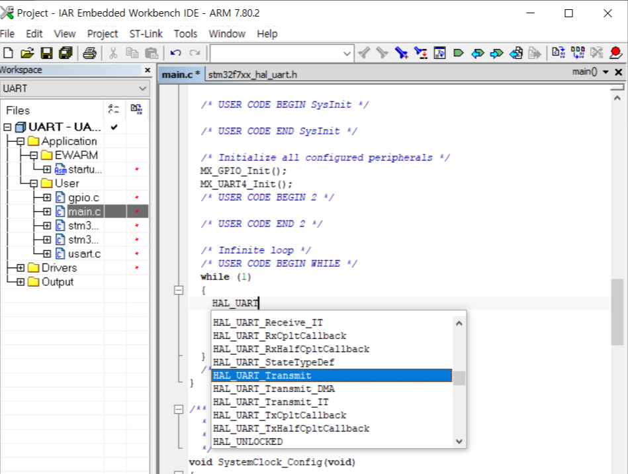Click the Stop Build icon

tap(597, 52)
